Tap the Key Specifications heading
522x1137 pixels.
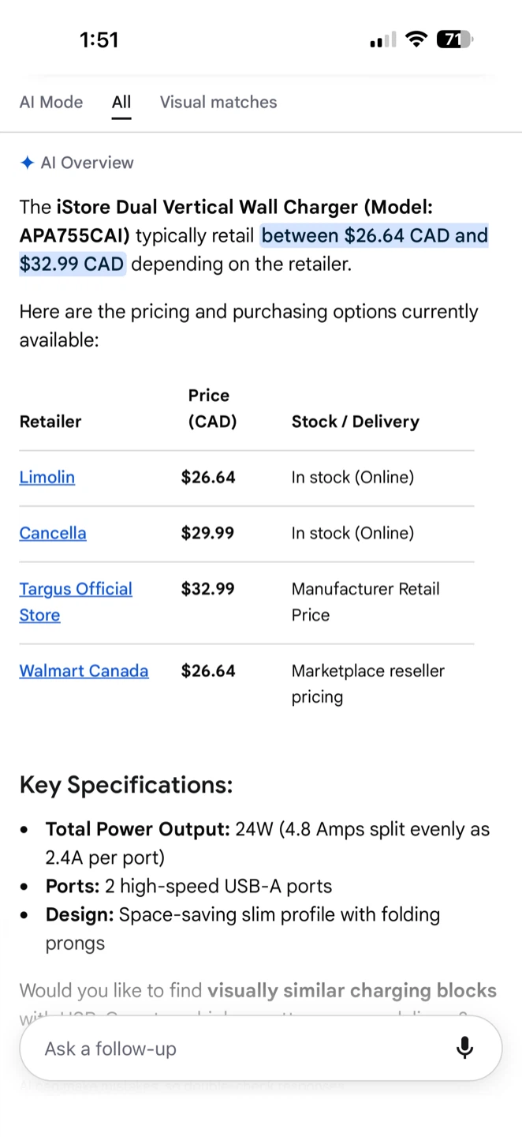pyautogui.click(x=126, y=785)
